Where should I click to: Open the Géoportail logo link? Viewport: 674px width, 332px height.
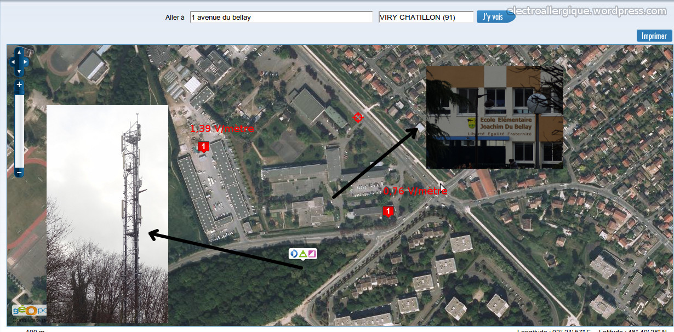point(28,311)
